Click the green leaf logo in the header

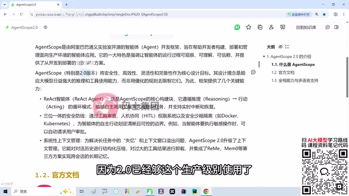tap(7, 27)
